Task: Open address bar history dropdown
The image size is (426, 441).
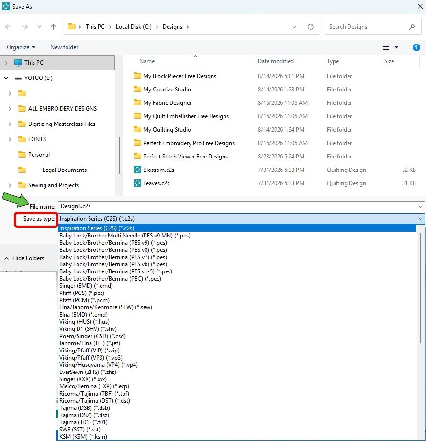Action: (x=294, y=27)
